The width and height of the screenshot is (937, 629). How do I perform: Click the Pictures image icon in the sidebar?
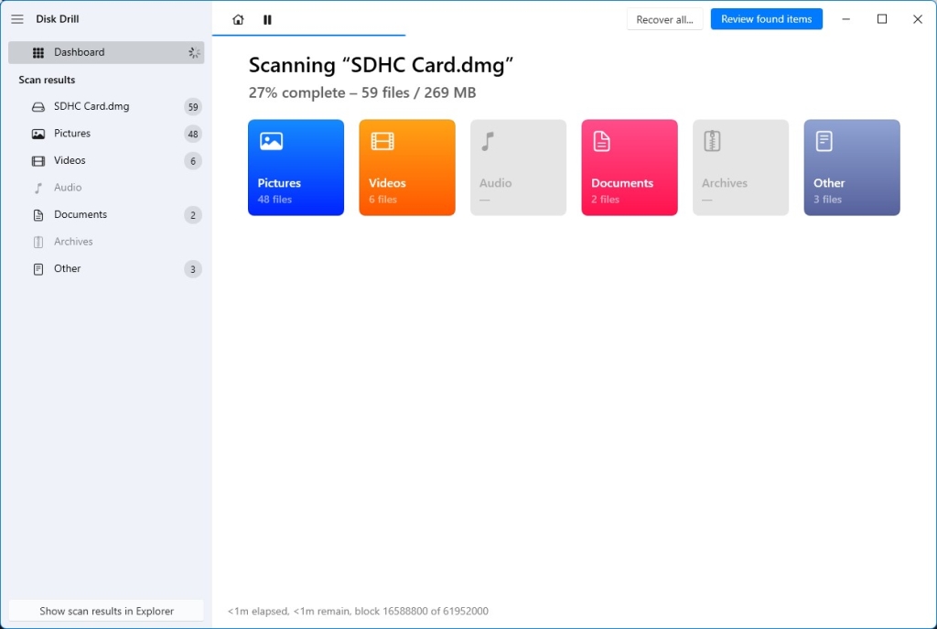(x=37, y=134)
